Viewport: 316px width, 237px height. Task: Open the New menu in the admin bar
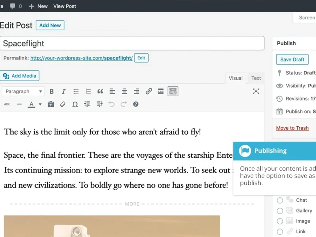tap(38, 6)
